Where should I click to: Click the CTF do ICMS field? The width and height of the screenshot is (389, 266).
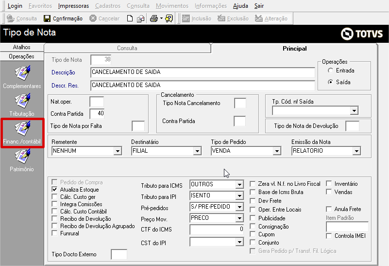coord(217,229)
